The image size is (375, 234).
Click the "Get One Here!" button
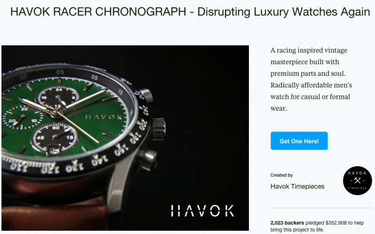pos(299,141)
